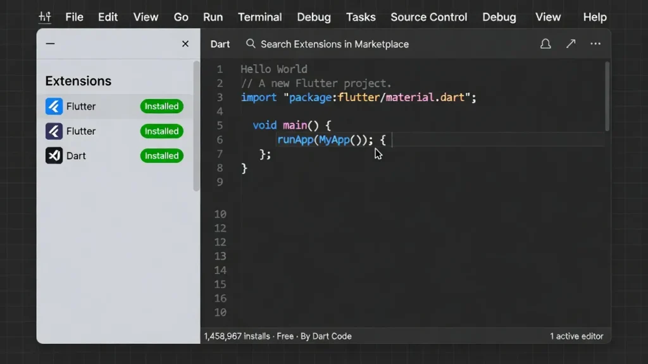Viewport: 648px width, 364px height.
Task: Open the File menu
Action: click(x=74, y=17)
